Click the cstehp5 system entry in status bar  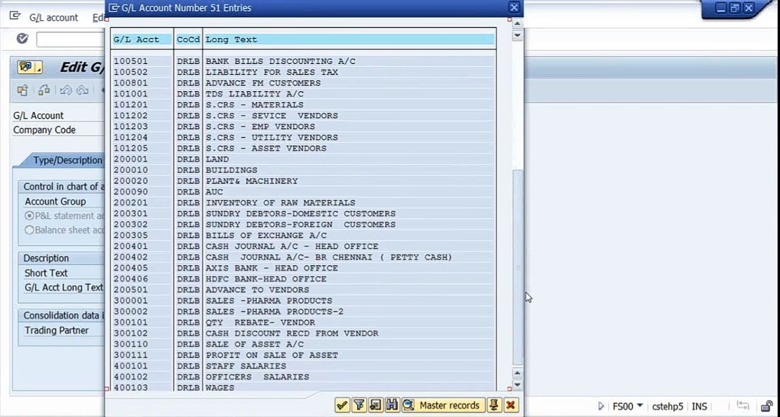click(668, 406)
